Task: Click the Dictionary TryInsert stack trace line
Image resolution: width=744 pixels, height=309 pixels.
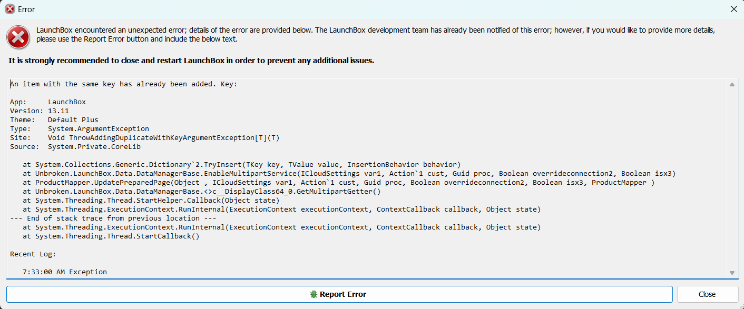Action: pos(242,165)
